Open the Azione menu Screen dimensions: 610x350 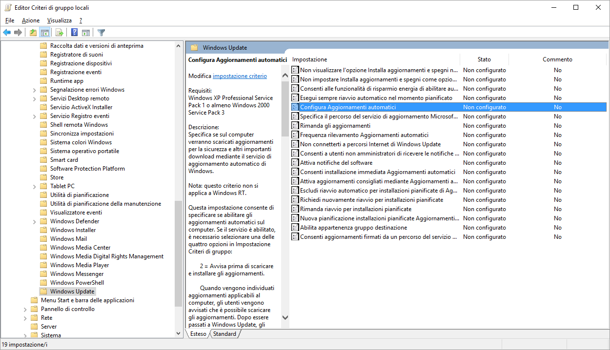[x=31, y=20]
